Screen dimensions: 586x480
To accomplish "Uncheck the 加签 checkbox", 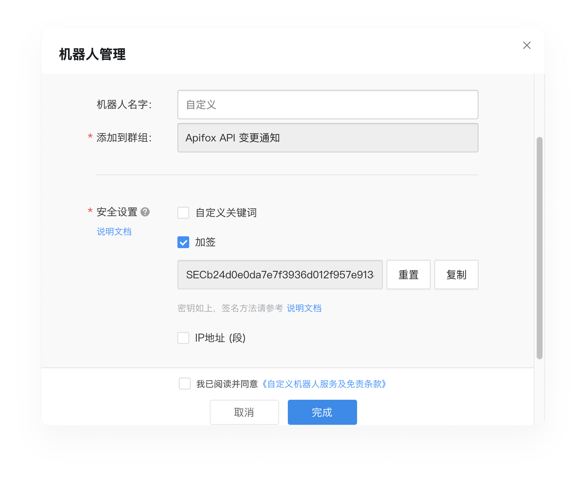I will (x=183, y=242).
